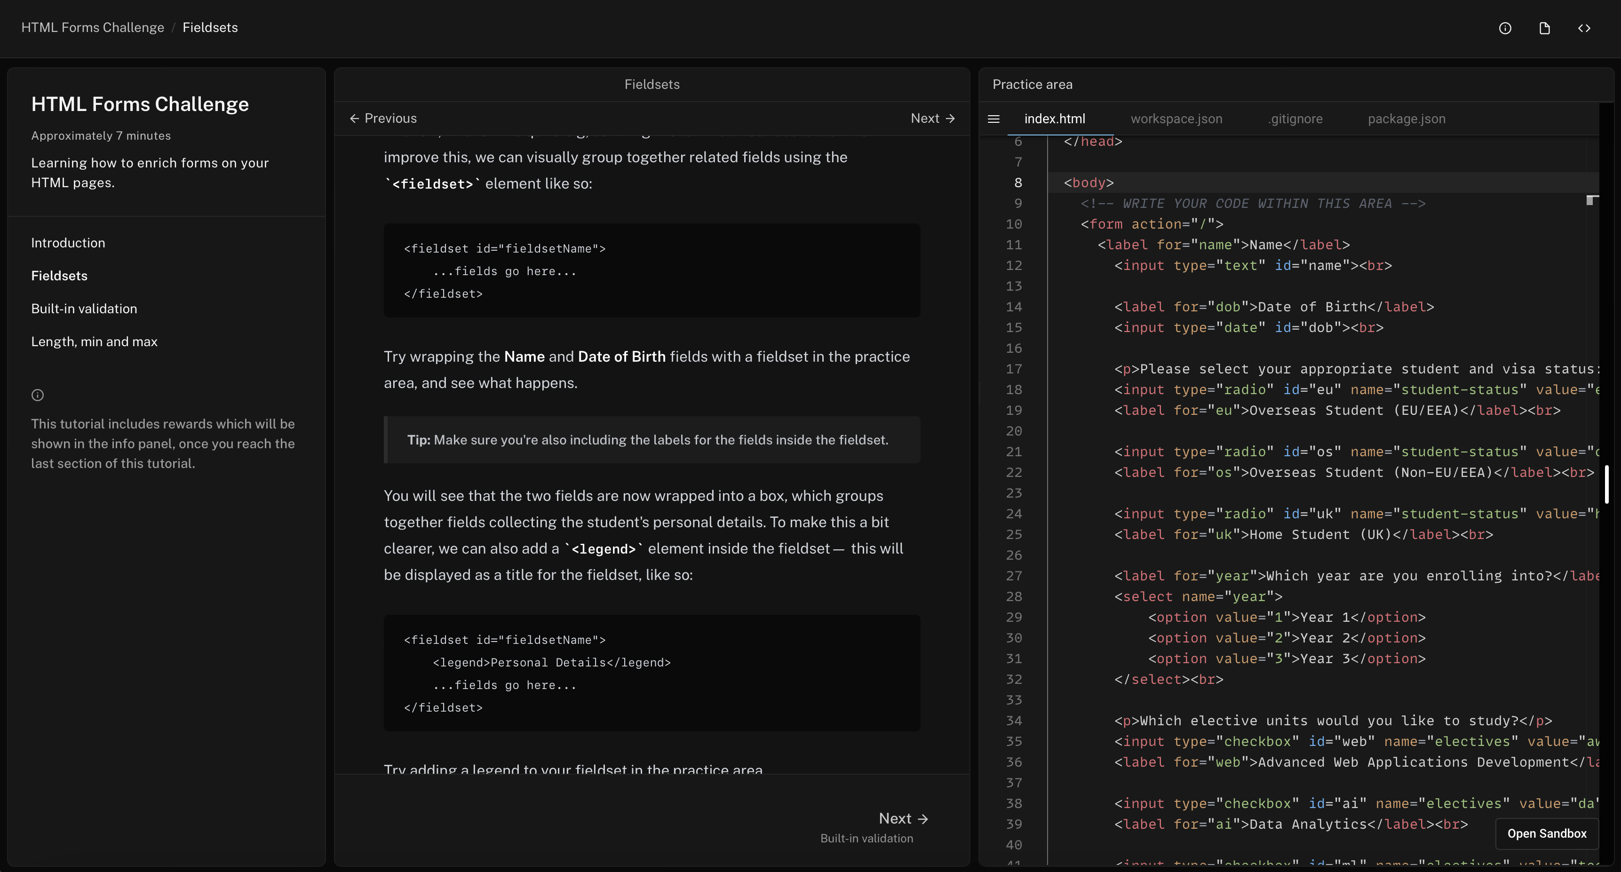The height and width of the screenshot is (872, 1621).
Task: Select the index.html editor tab
Action: pos(1054,119)
